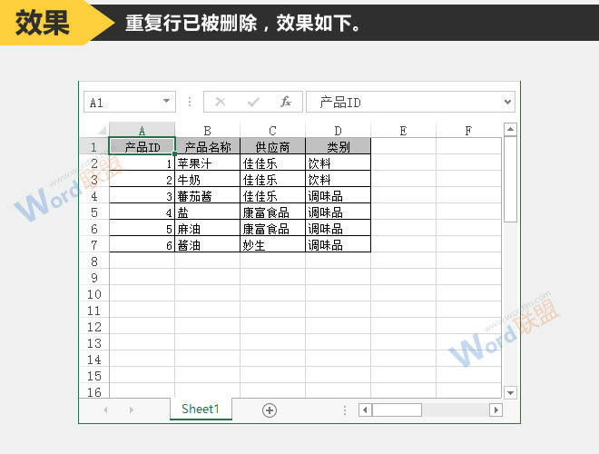This screenshot has width=599, height=454.
Task: Click product ID cell with value 6
Action: [142, 244]
